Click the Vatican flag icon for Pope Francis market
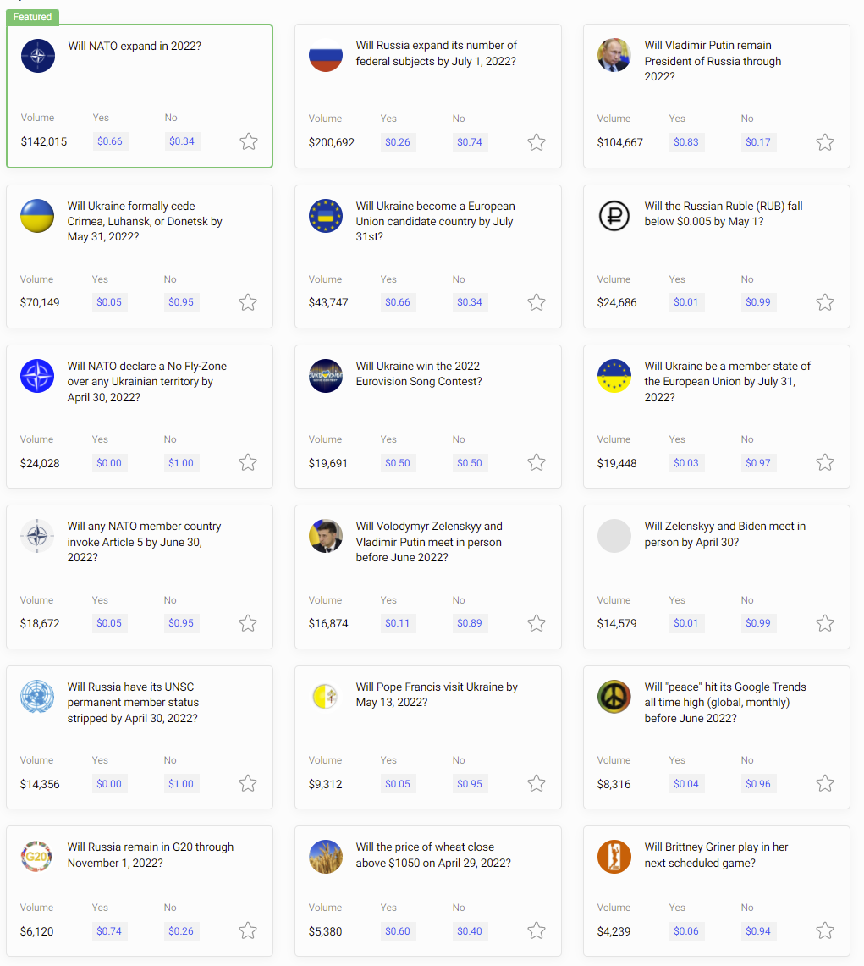864x966 pixels. pos(326,697)
